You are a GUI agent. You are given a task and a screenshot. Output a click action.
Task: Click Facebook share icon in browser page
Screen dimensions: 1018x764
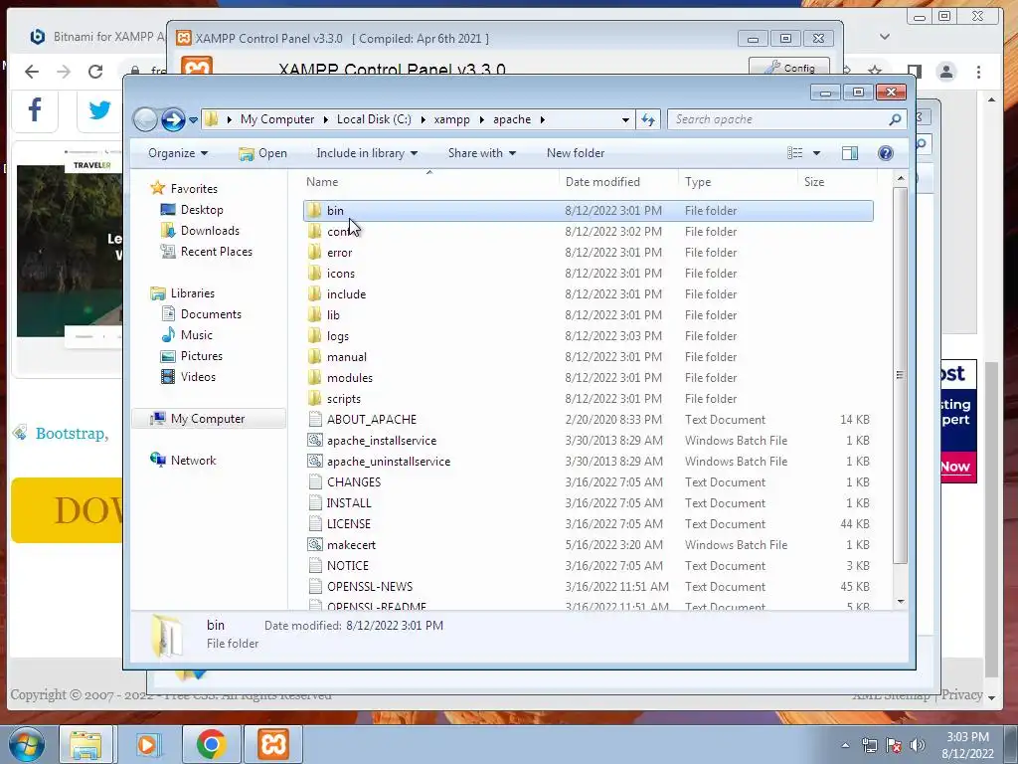coord(35,109)
